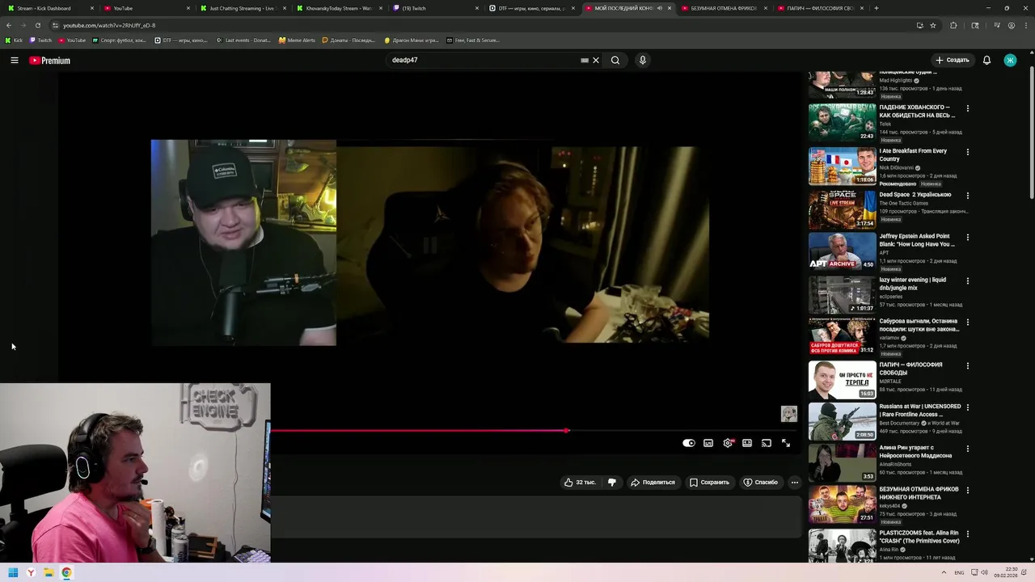1035x582 pixels.
Task: Open Last events - Donat bookmark
Action: [243, 40]
